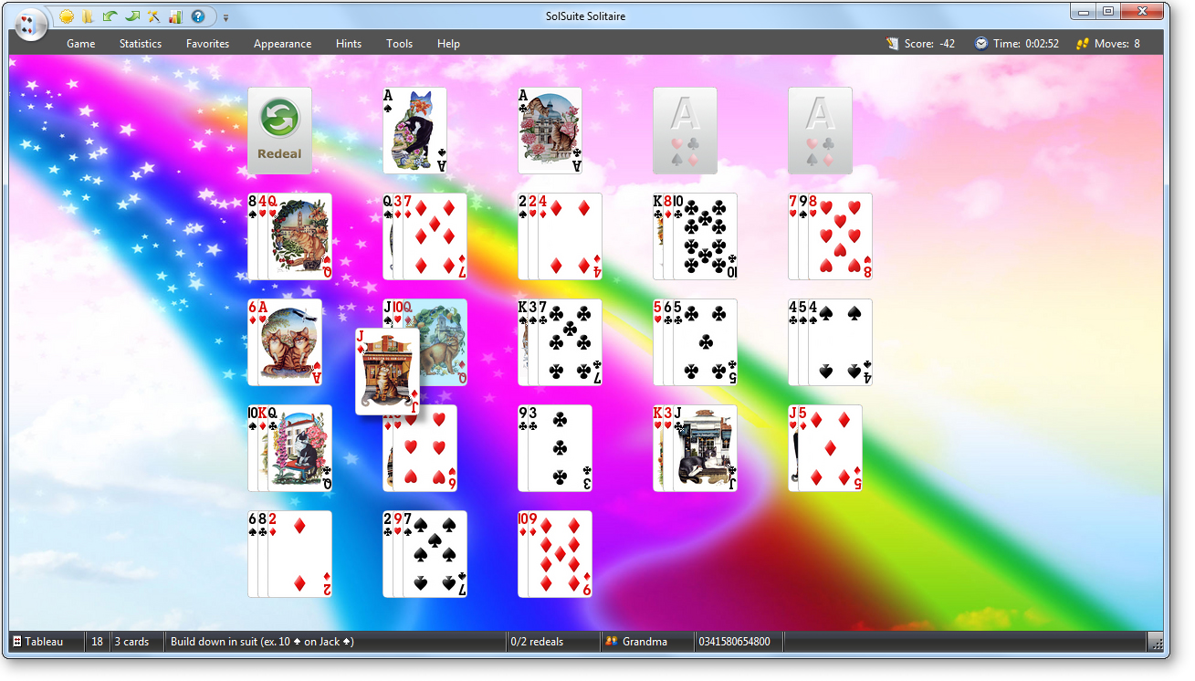This screenshot has height=681, width=1195.
Task: Get a hint using the magic wand icon
Action: pos(153,16)
